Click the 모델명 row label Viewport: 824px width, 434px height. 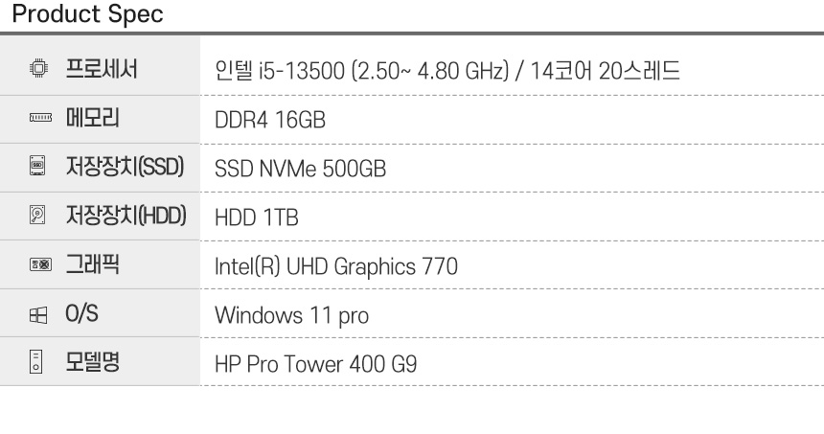click(91, 363)
